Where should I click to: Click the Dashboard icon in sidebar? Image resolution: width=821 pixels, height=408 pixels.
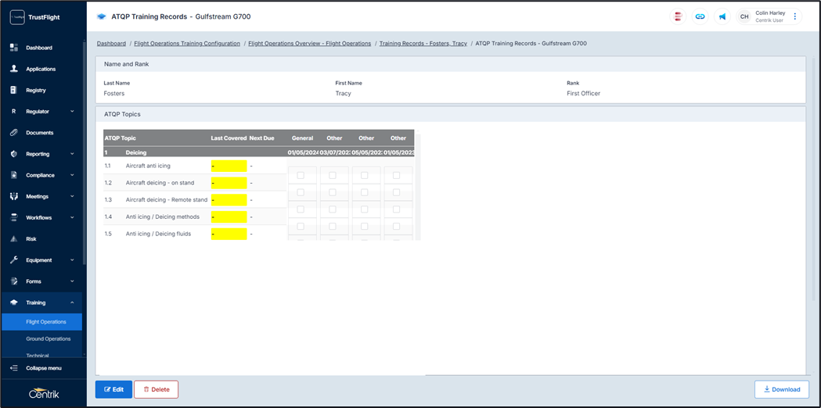[14, 48]
